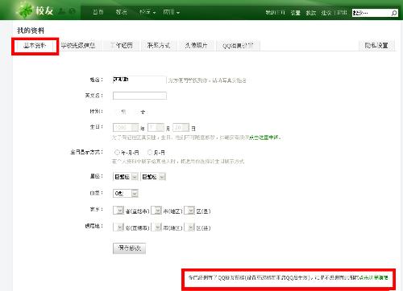Click the 英文名 input field
This screenshot has height=291, width=403.
coord(139,96)
